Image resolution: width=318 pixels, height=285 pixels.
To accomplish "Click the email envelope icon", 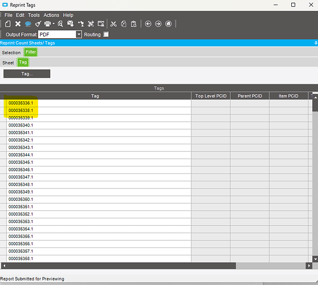I will click(70, 24).
